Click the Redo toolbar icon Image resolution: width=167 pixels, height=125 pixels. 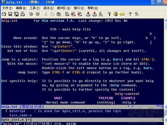(38, 14)
